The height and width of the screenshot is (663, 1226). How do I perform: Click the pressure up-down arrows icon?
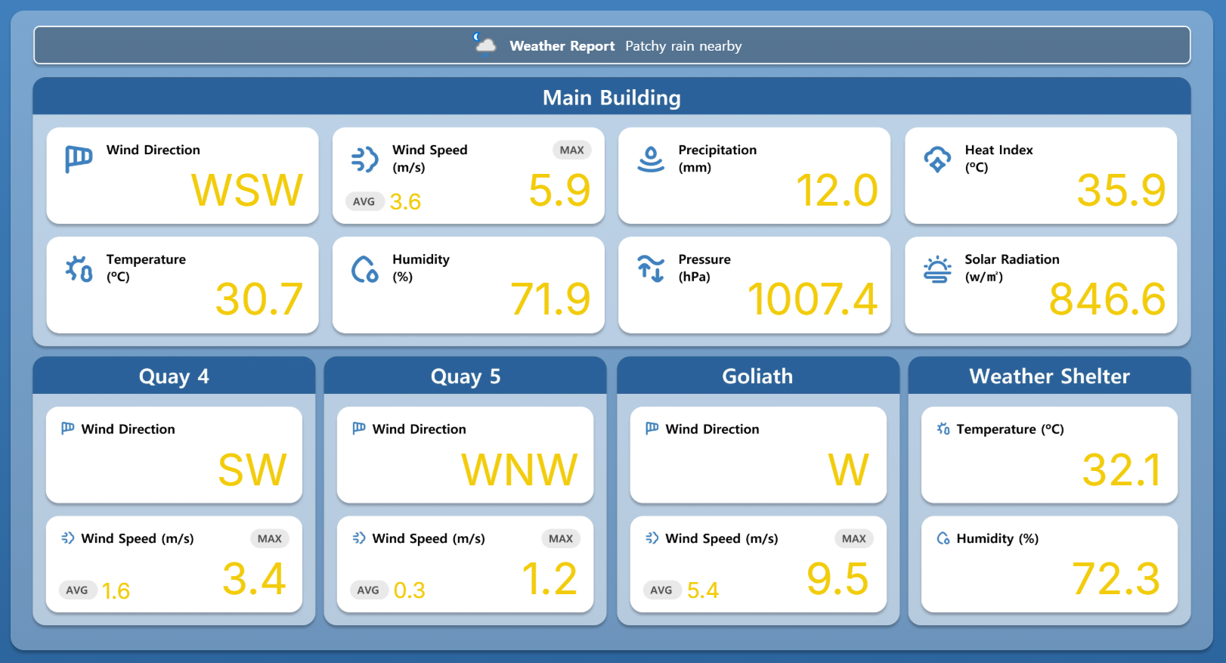tap(650, 268)
